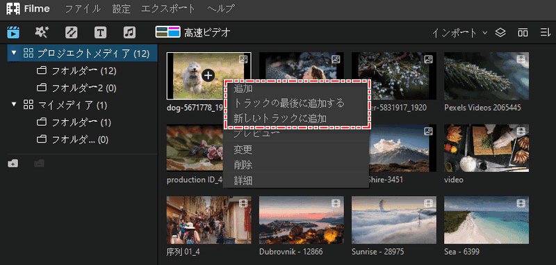Click the film badge on Sunrise thumbnail

tap(428, 203)
